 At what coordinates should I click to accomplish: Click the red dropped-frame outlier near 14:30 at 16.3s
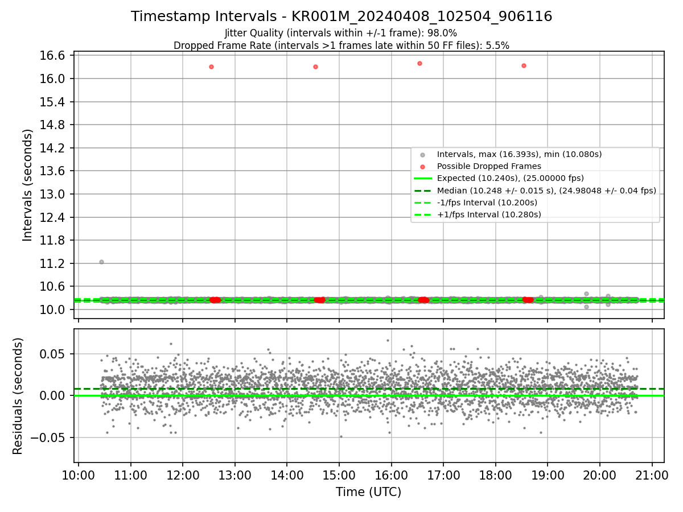315,67
